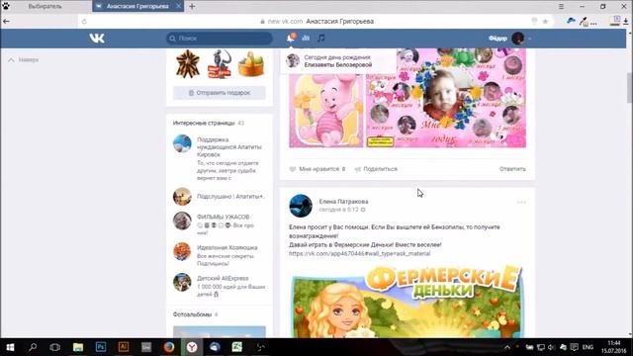Open the three-dots menu on Елена's post
Screen dimensions: 633x356
[521, 202]
